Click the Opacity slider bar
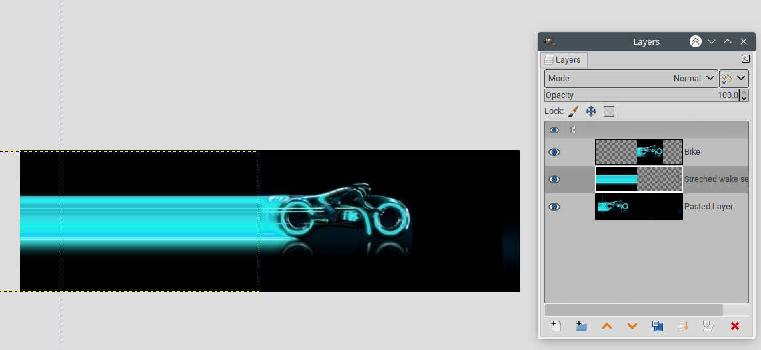The image size is (761, 350). (x=642, y=95)
